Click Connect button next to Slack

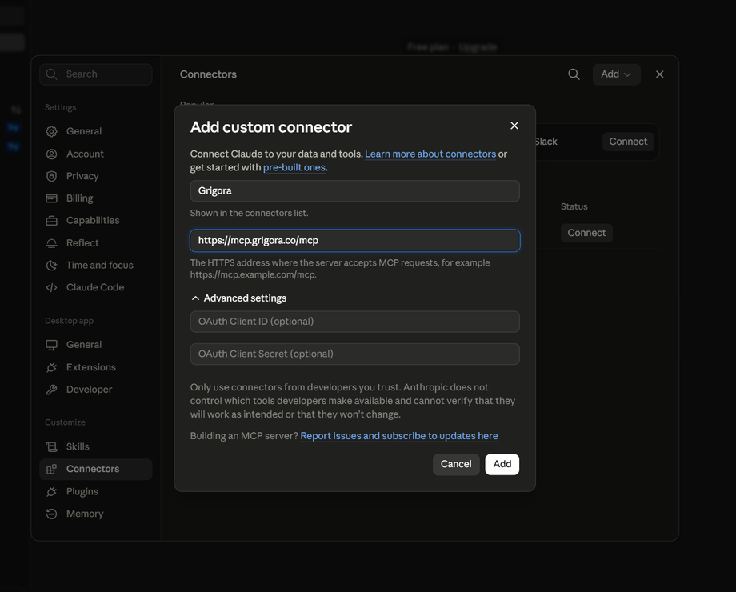(628, 142)
